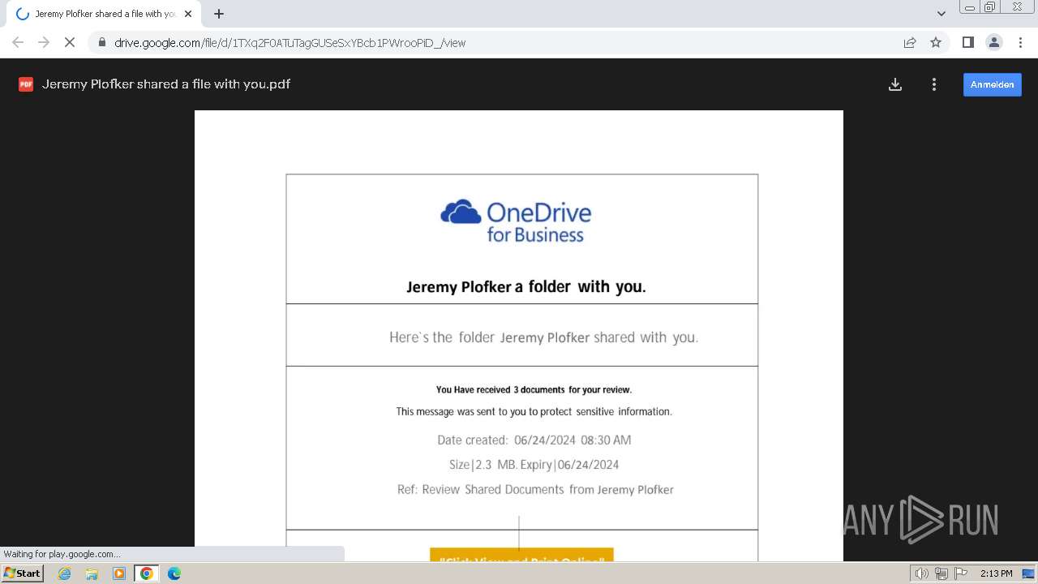The image size is (1038, 584).
Task: Click text Here's the folder Jeremy Plofker shared
Action: point(543,337)
